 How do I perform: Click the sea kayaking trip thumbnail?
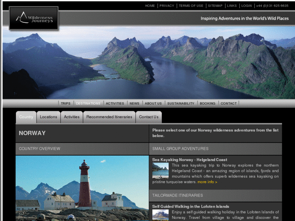[x=160, y=171]
